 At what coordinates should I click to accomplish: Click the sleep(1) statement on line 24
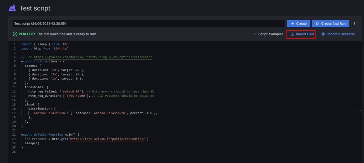coord(32,143)
